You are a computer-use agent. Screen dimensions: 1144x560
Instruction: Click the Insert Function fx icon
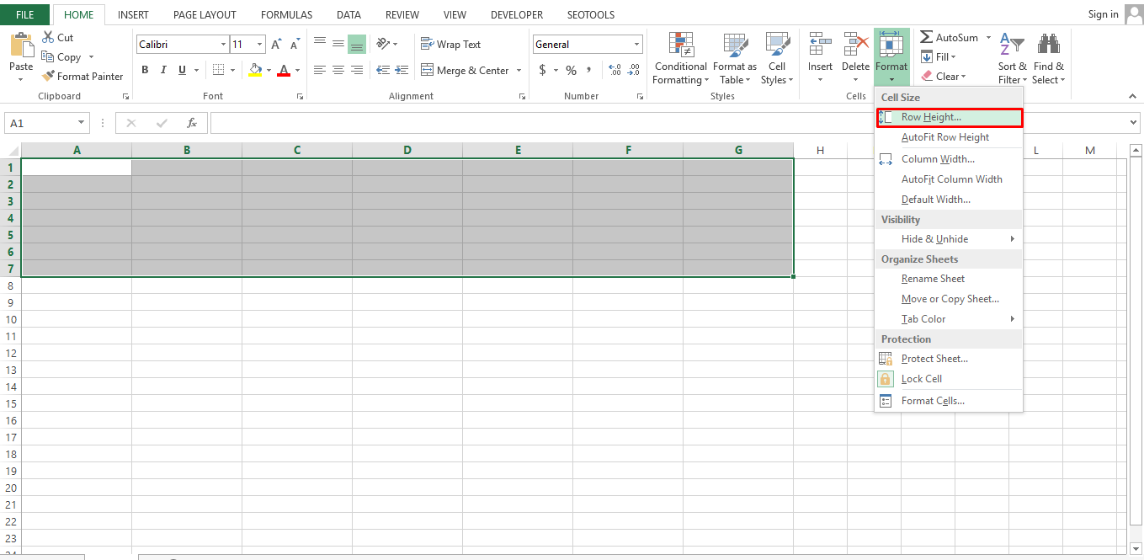tap(192, 123)
